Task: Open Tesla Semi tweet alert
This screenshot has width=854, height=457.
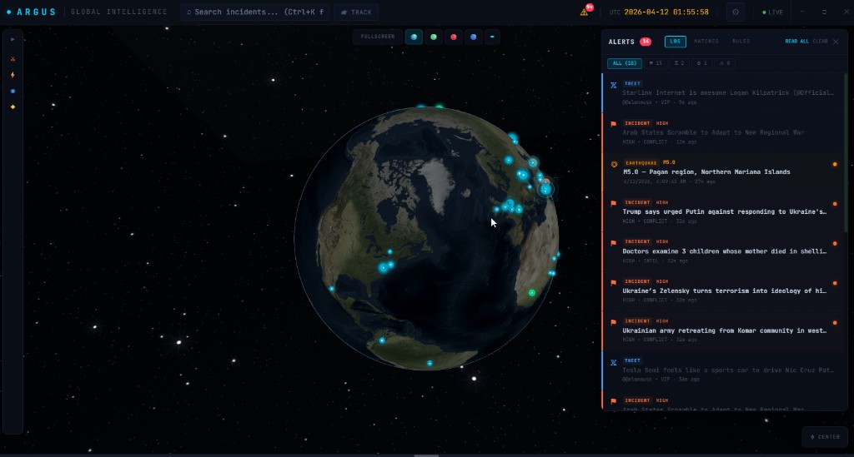Action: (722, 370)
